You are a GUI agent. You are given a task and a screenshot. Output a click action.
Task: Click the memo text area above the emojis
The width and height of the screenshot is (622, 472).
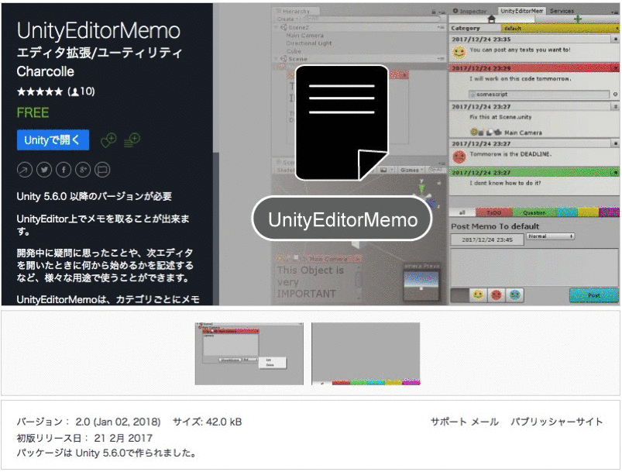coord(534,267)
